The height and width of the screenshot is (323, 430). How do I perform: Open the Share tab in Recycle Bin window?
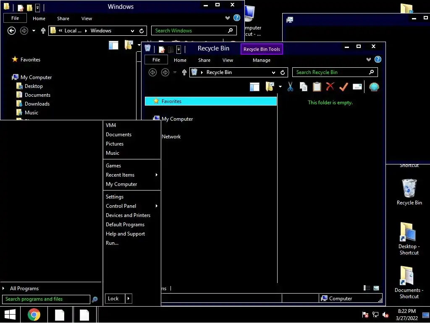205,60
